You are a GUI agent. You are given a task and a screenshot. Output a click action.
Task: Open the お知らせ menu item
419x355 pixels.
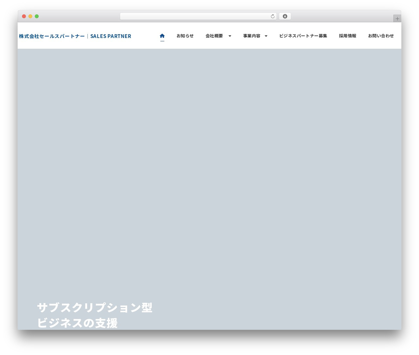pos(185,36)
